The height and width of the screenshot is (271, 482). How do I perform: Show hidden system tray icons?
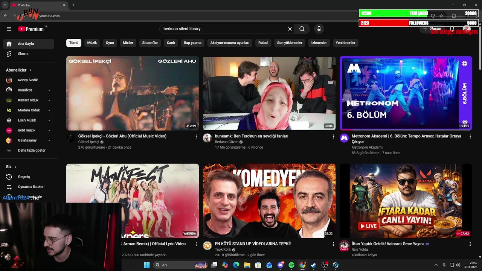click(x=436, y=265)
